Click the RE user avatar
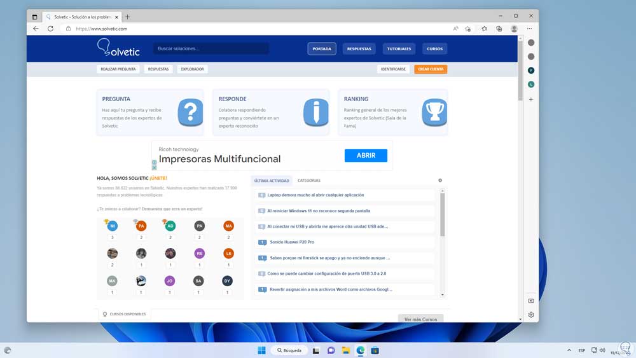The width and height of the screenshot is (636, 358). pyautogui.click(x=199, y=253)
